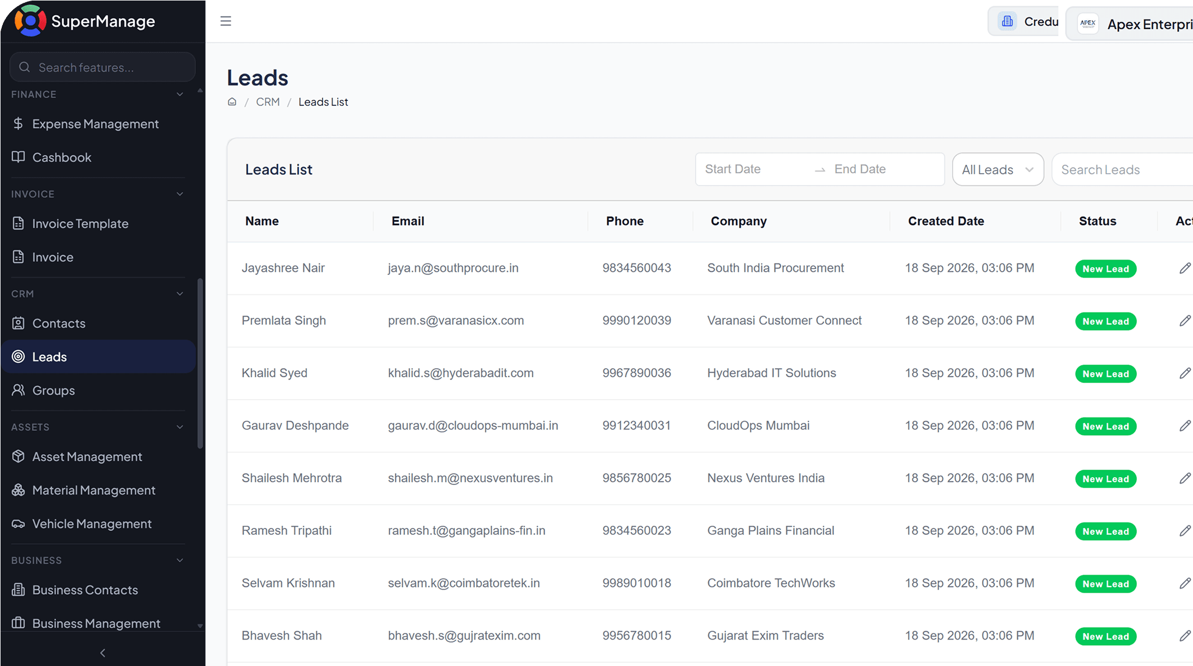Focus the Search features box
This screenshot has width=1193, height=666.
pyautogui.click(x=103, y=67)
